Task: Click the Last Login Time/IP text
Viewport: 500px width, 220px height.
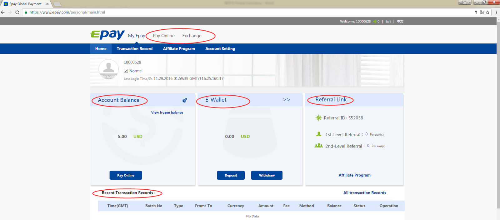Action: pos(173,79)
